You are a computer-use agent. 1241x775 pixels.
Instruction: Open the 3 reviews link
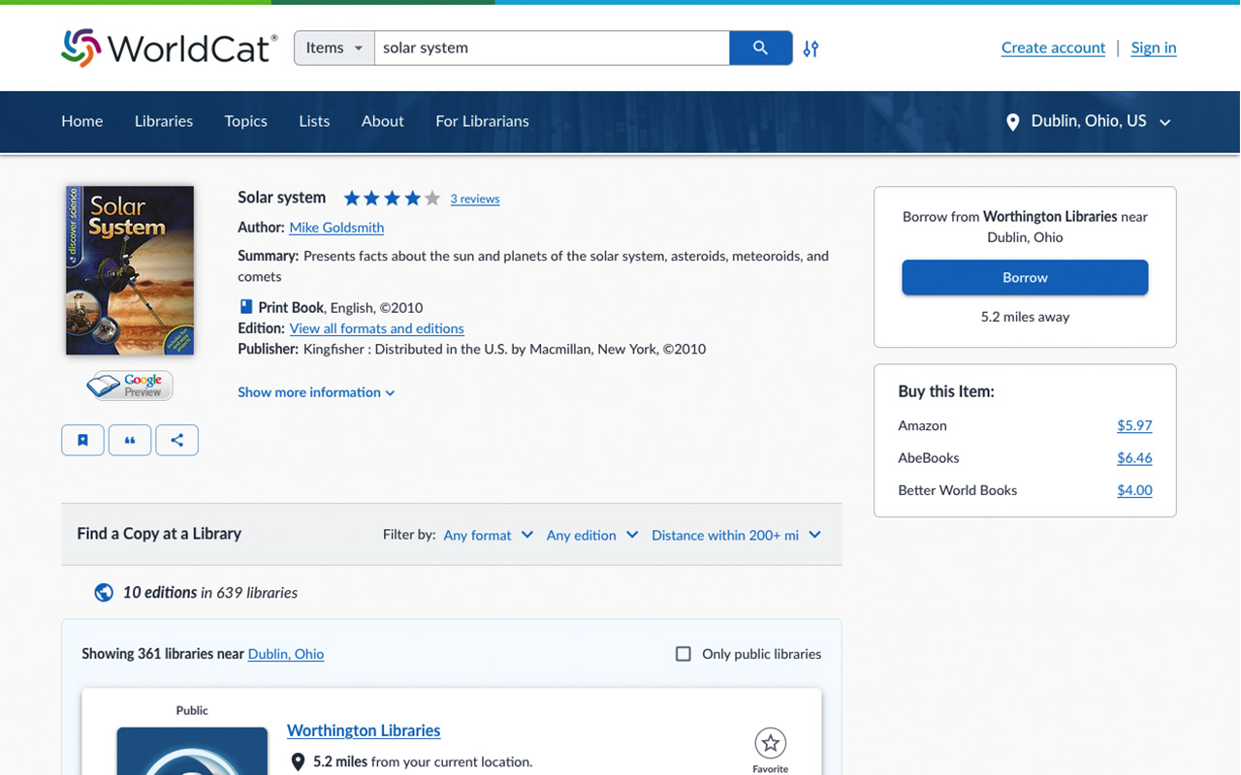(475, 198)
